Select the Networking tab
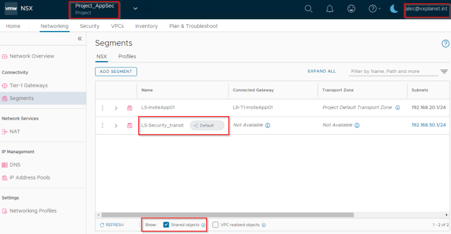The height and width of the screenshot is (234, 451). click(54, 26)
